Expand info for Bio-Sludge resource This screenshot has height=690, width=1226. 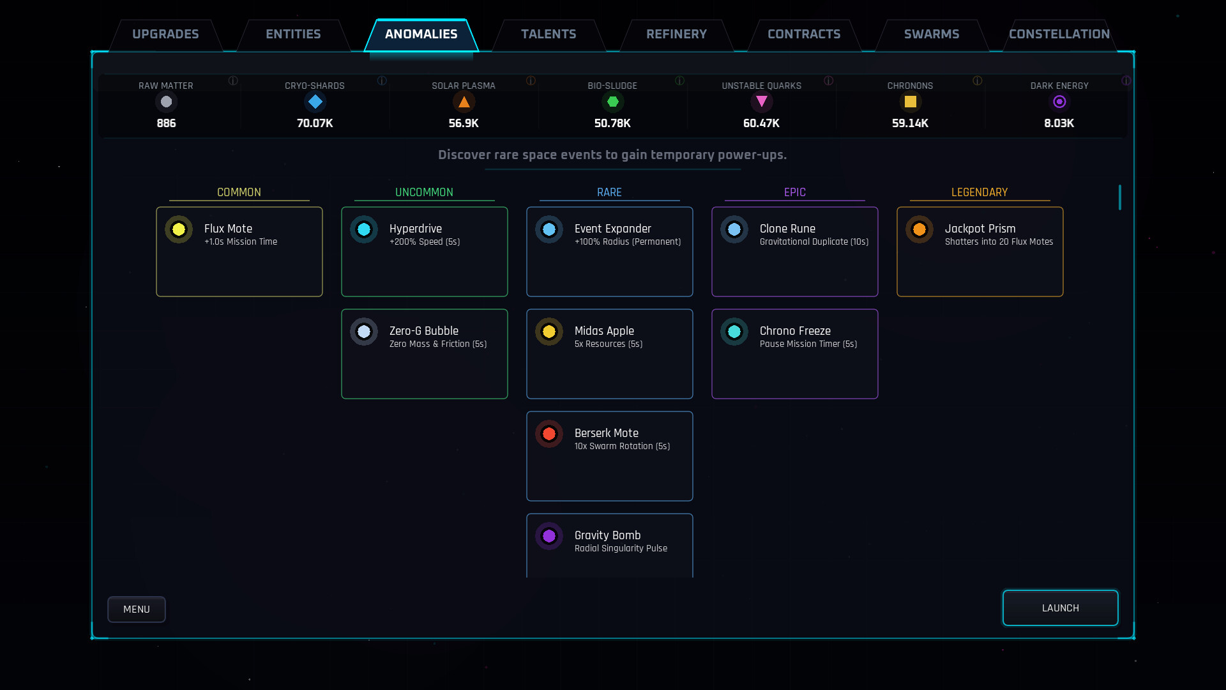coord(679,81)
